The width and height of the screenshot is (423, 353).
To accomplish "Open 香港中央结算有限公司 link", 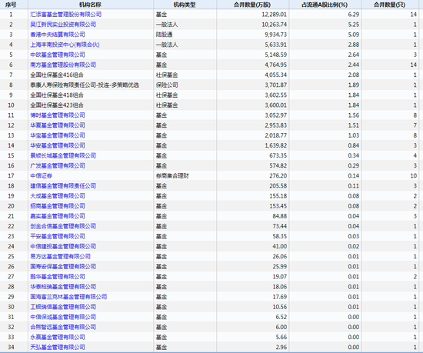I will pos(58,35).
